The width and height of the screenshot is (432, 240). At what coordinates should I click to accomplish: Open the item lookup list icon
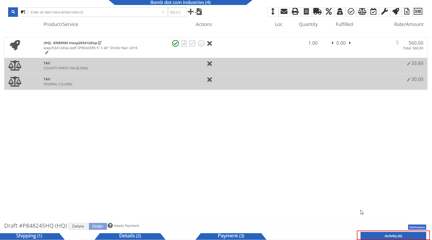[23, 12]
